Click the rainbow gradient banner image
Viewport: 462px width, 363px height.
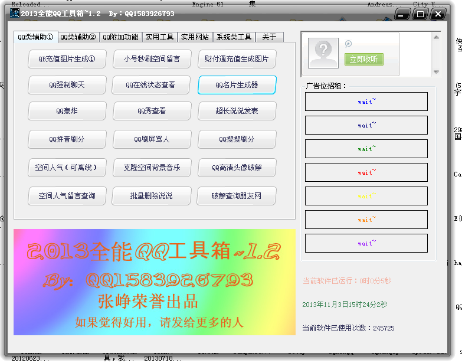coord(154,282)
